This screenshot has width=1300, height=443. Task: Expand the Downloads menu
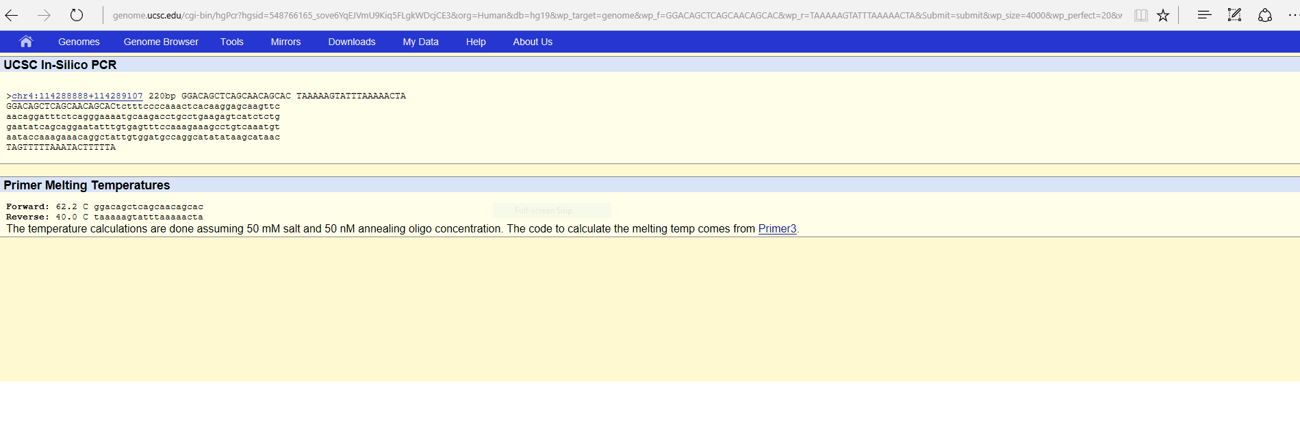point(352,42)
